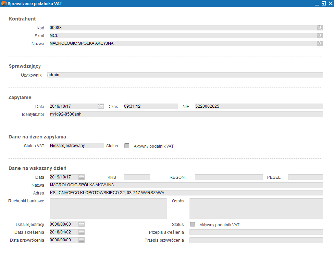Click the Rachunki bankowe text area

click(108, 208)
